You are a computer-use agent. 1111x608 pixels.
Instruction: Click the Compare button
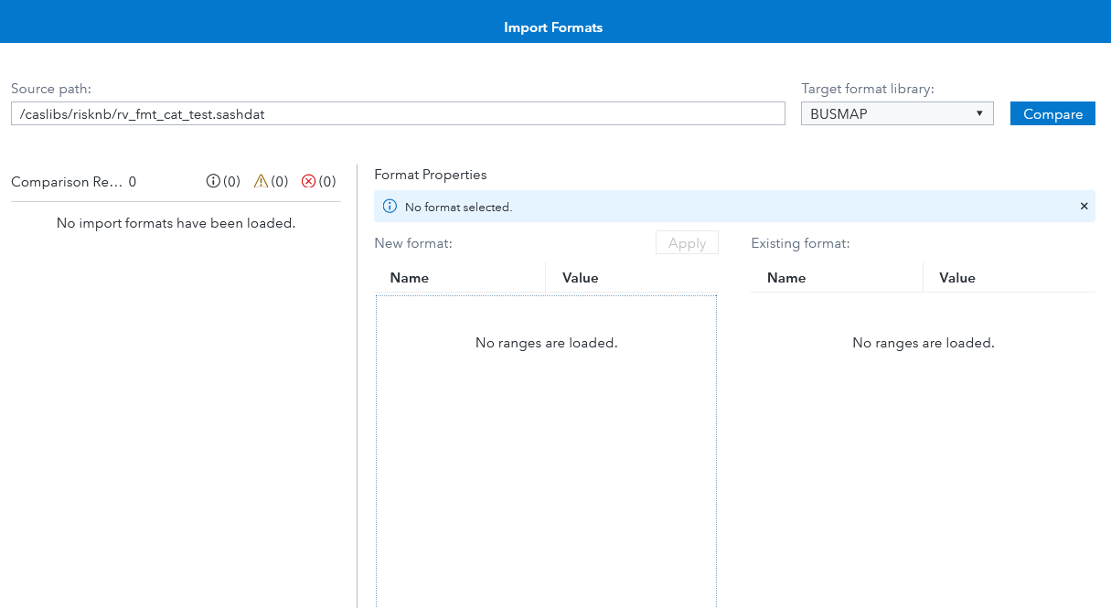coord(1052,112)
